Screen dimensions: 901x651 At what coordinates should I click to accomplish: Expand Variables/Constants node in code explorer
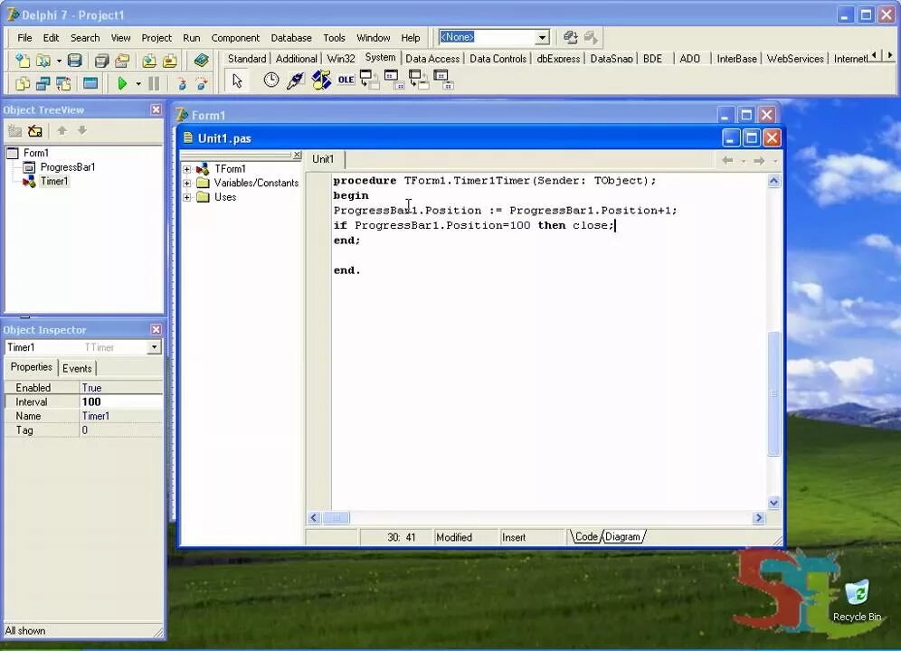coord(186,184)
